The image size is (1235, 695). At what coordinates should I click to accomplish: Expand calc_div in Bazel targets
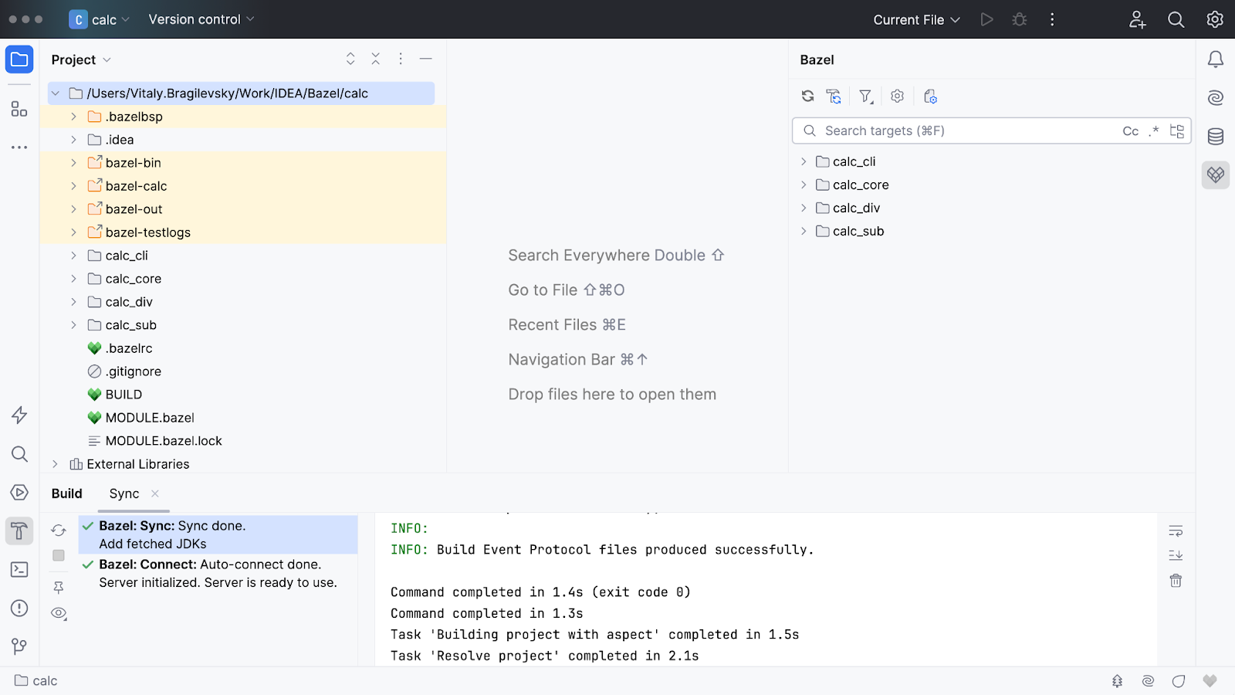point(804,208)
